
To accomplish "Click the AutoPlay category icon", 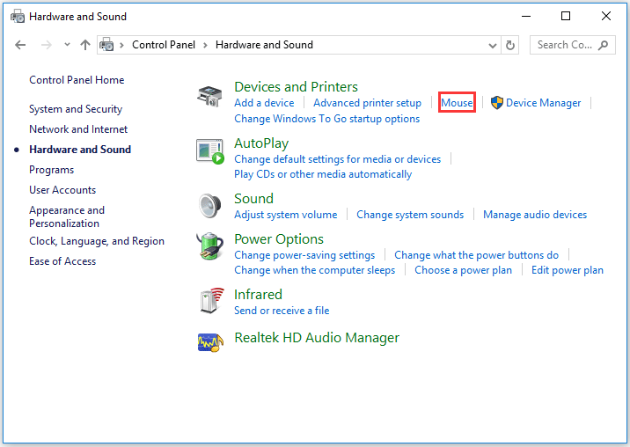I will [x=209, y=151].
